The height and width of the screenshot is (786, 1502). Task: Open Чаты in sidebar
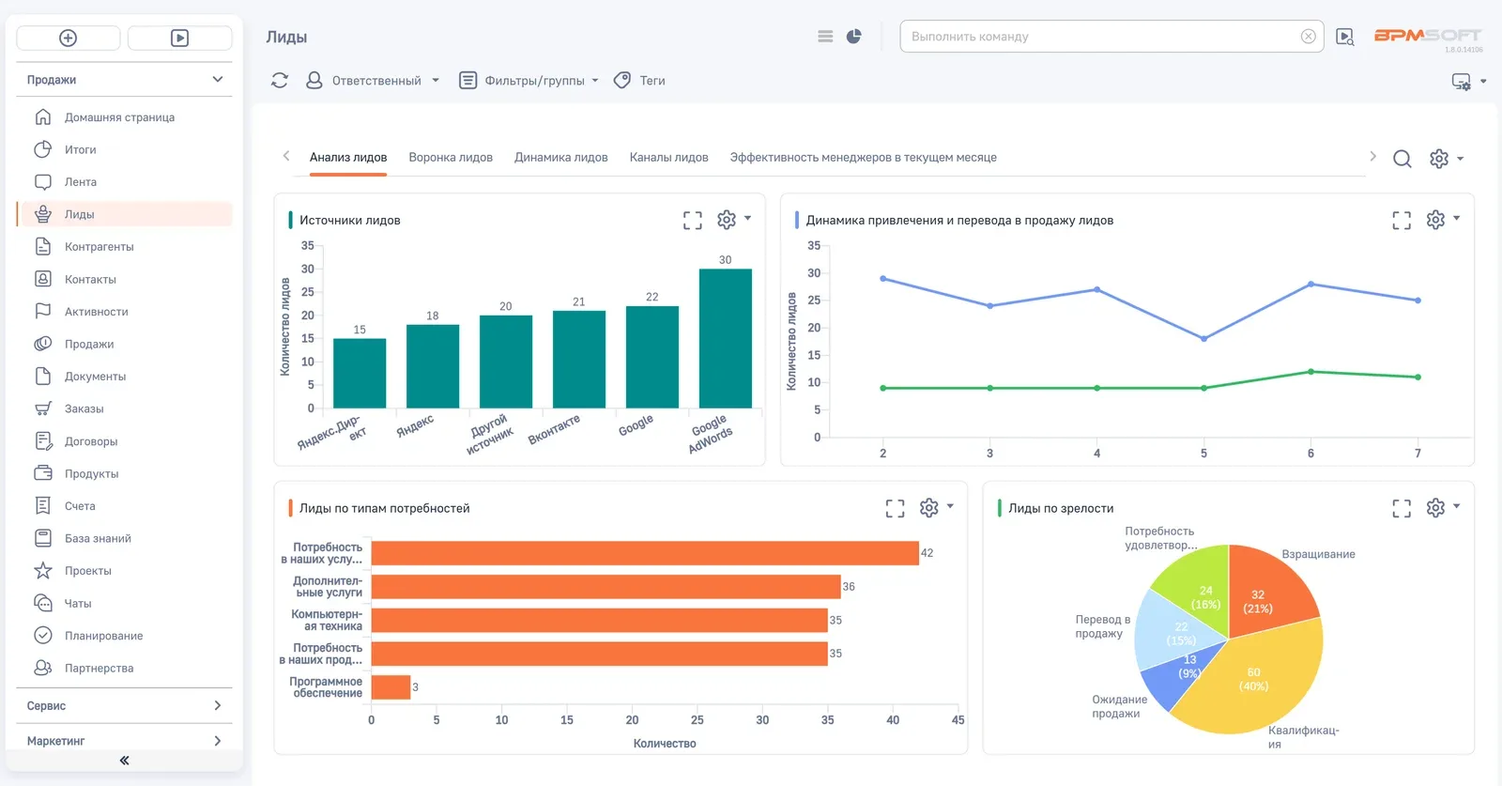pyautogui.click(x=124, y=603)
